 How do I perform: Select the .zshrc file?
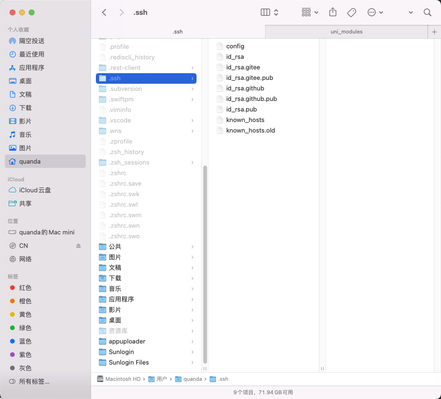146,173
